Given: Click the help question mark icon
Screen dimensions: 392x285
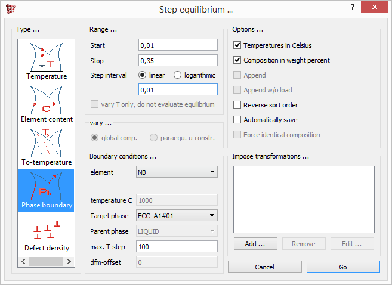Looking at the screenshot, I should (x=353, y=8).
